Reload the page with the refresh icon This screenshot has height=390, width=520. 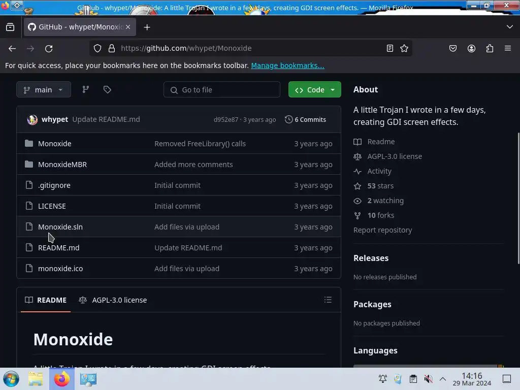click(49, 48)
